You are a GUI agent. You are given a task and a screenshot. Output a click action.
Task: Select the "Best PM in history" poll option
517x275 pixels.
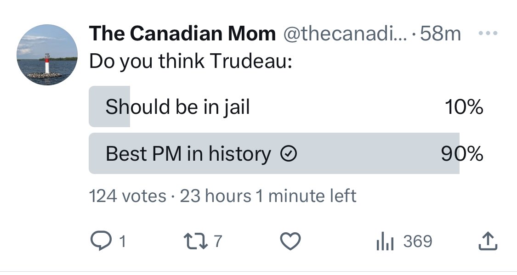(286, 153)
